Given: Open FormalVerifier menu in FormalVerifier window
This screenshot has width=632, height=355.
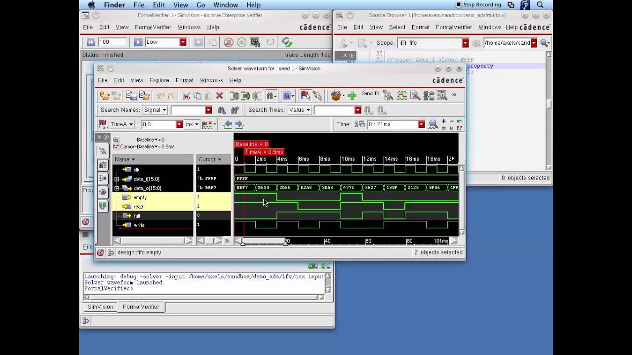Looking at the screenshot, I should click(153, 27).
